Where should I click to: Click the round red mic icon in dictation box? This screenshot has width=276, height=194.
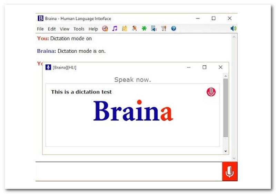(211, 92)
